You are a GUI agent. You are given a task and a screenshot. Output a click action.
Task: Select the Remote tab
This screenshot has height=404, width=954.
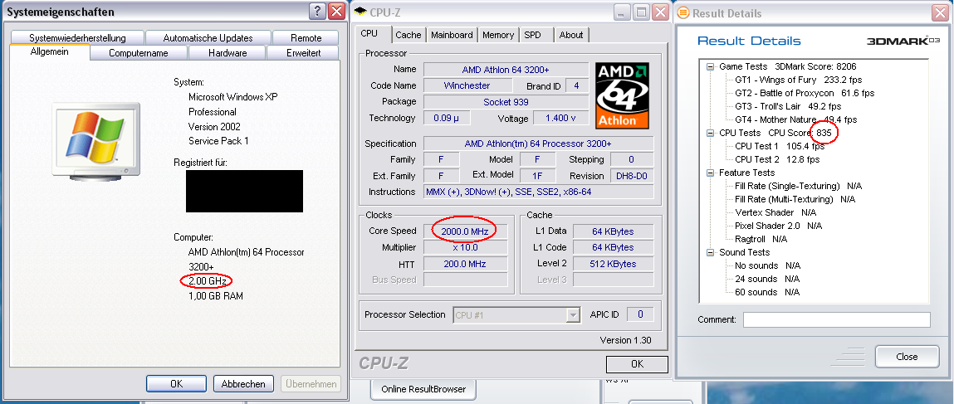pyautogui.click(x=306, y=37)
